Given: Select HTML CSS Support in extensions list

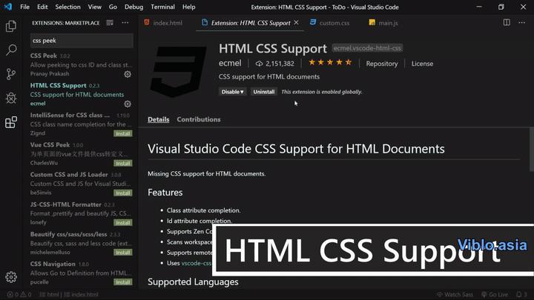Looking at the screenshot, I should click(x=81, y=94).
